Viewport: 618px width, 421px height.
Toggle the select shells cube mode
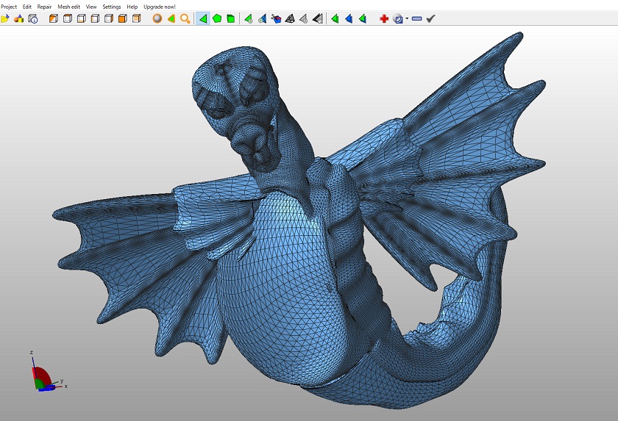[x=230, y=18]
